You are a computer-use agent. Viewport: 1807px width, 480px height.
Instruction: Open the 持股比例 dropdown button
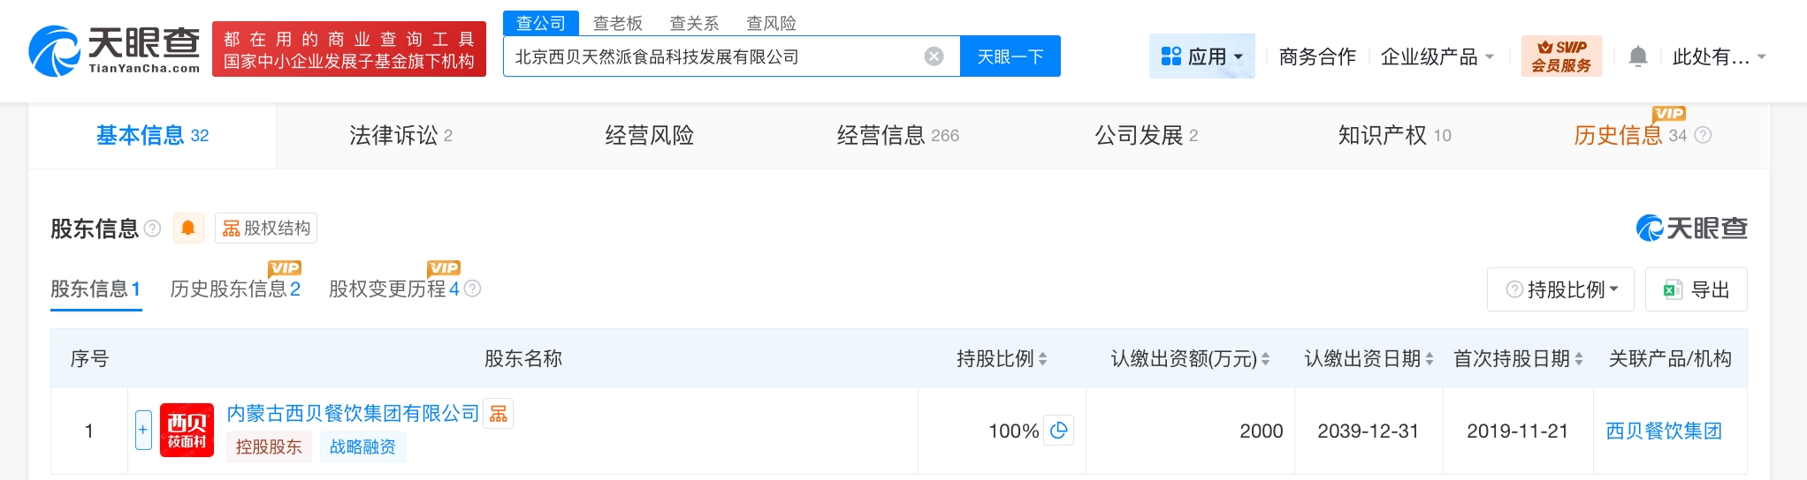pos(1561,289)
